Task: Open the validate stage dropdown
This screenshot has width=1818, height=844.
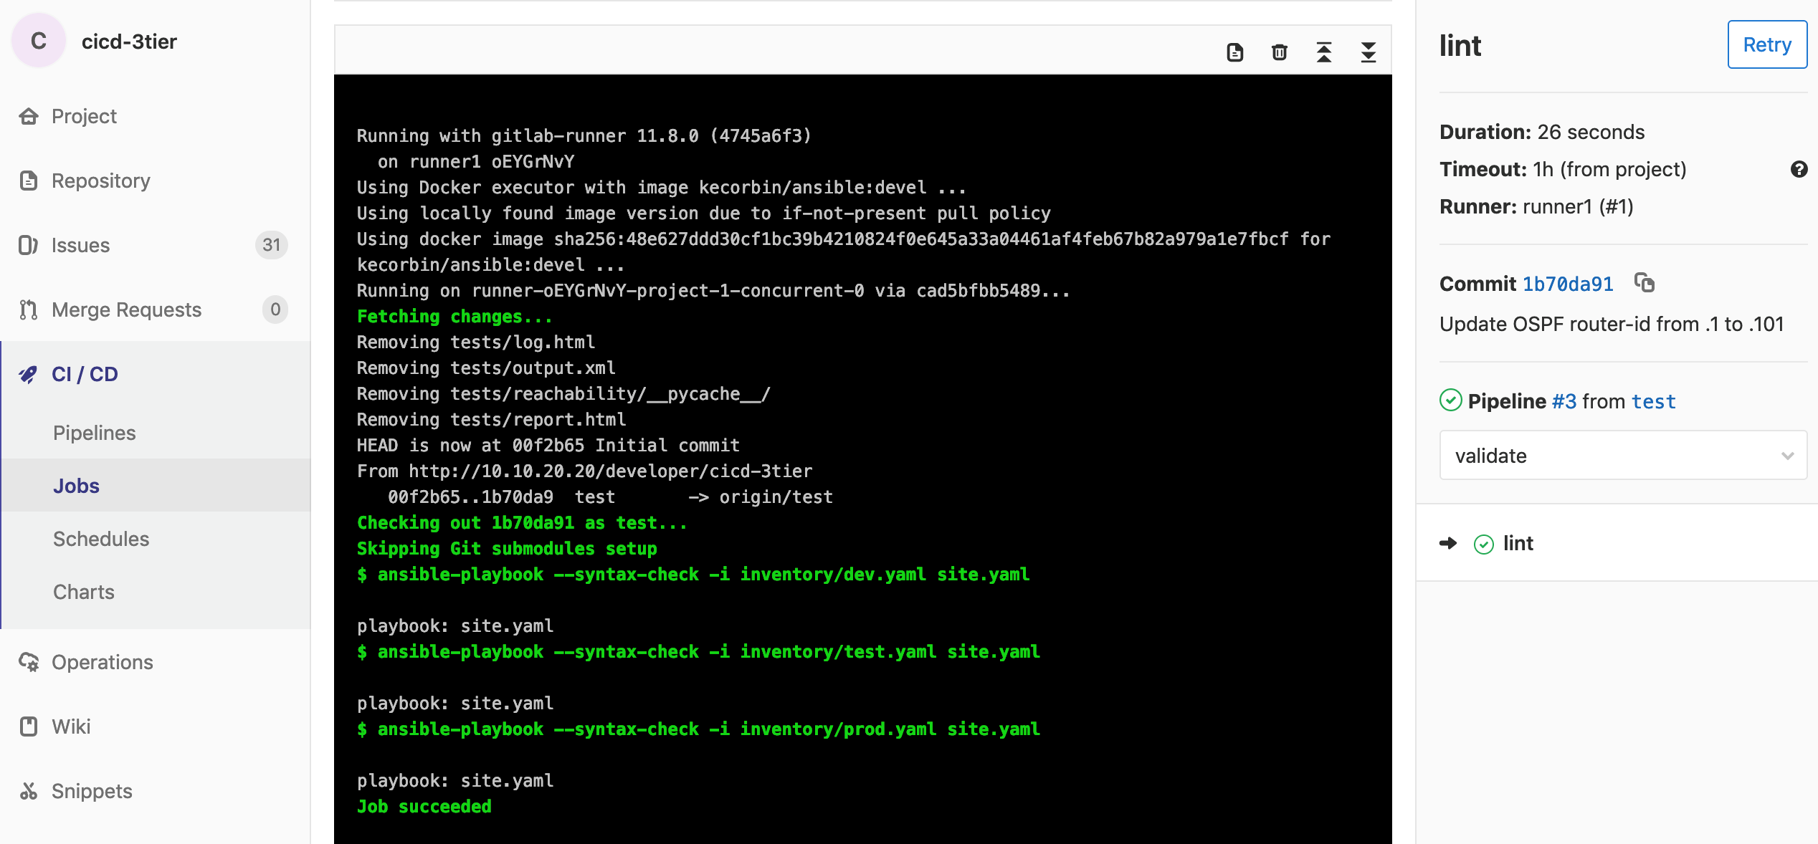Action: tap(1622, 456)
